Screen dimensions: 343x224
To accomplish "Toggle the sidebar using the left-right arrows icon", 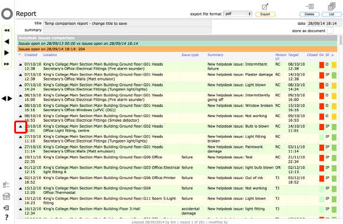I will (x=7, y=99).
